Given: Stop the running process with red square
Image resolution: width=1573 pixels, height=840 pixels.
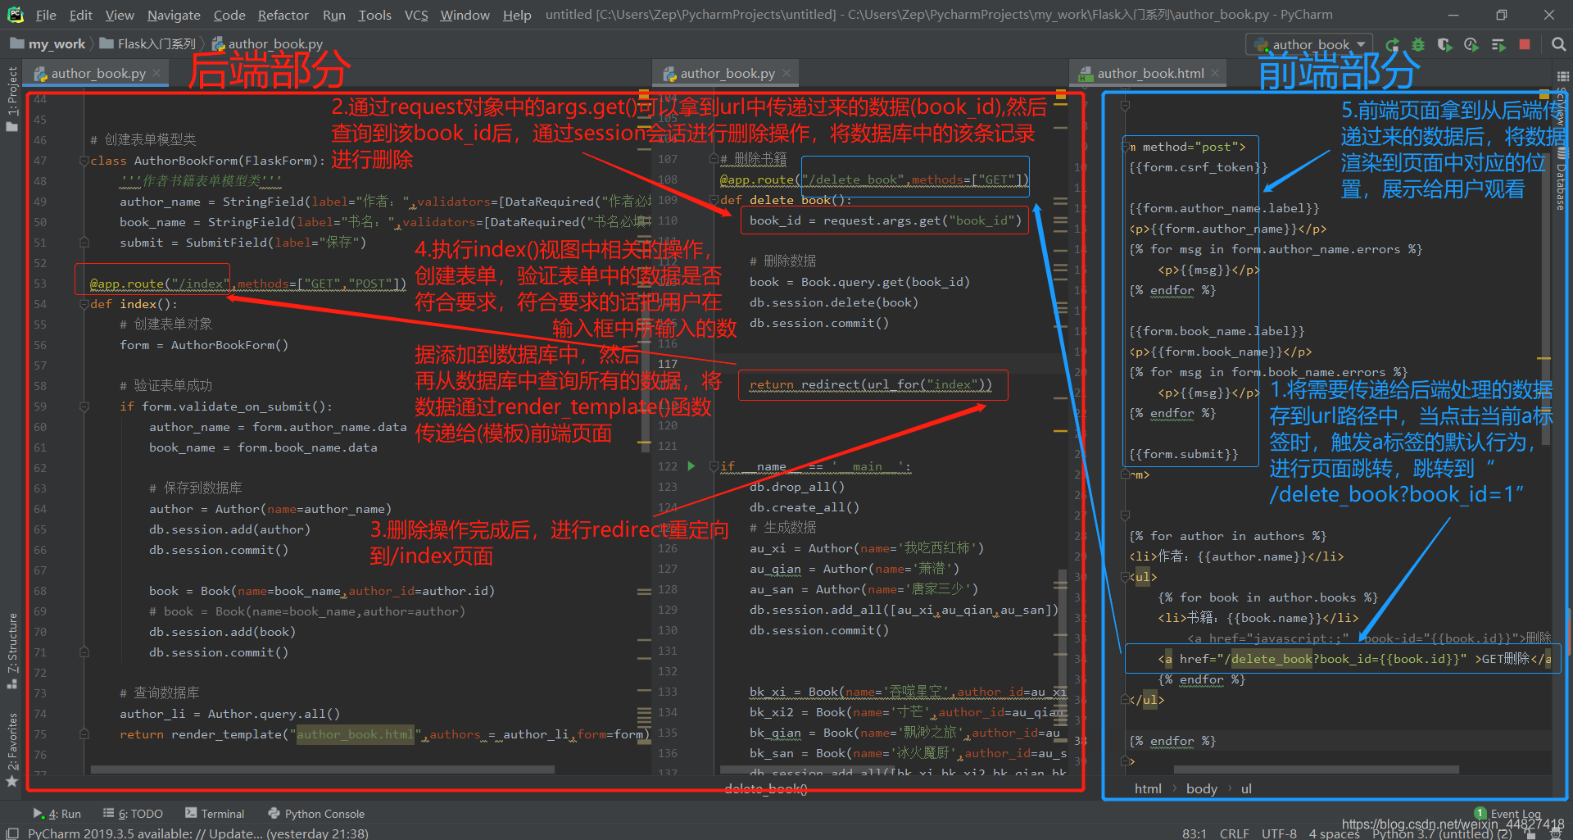Looking at the screenshot, I should pos(1525,44).
